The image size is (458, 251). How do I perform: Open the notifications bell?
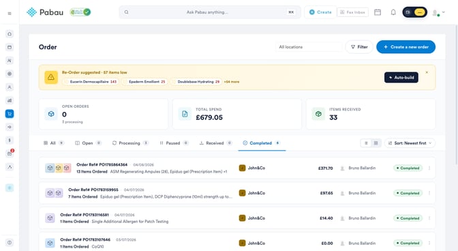tap(393, 12)
